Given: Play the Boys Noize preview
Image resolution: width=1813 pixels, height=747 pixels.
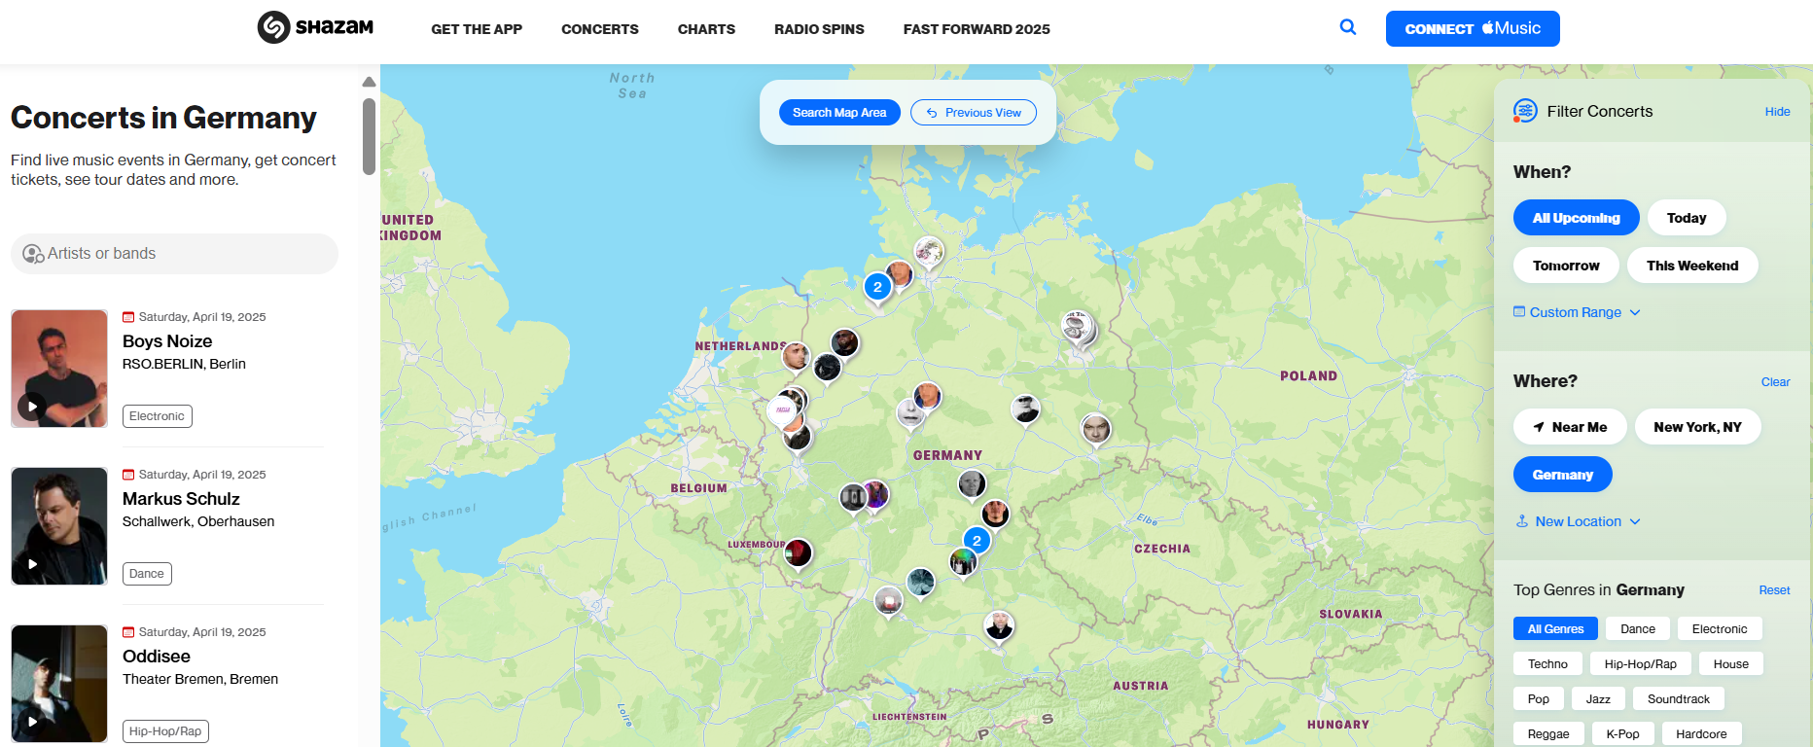Looking at the screenshot, I should click(32, 407).
